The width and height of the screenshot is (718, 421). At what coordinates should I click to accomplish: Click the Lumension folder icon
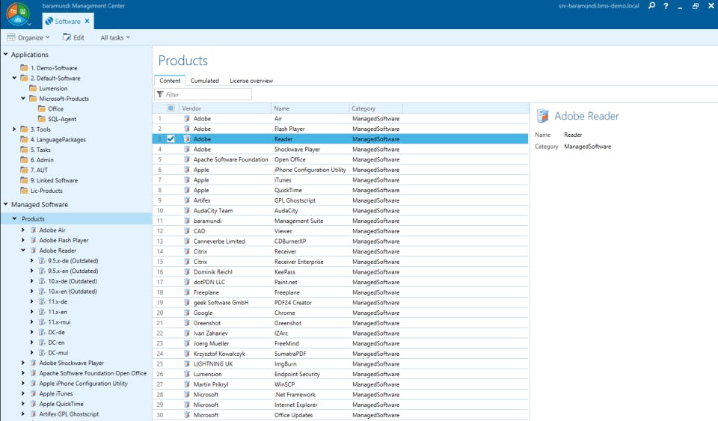pos(34,88)
